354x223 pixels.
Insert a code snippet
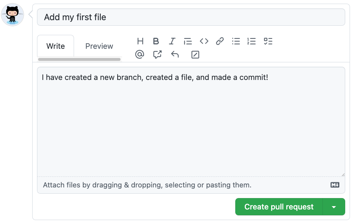click(x=204, y=41)
